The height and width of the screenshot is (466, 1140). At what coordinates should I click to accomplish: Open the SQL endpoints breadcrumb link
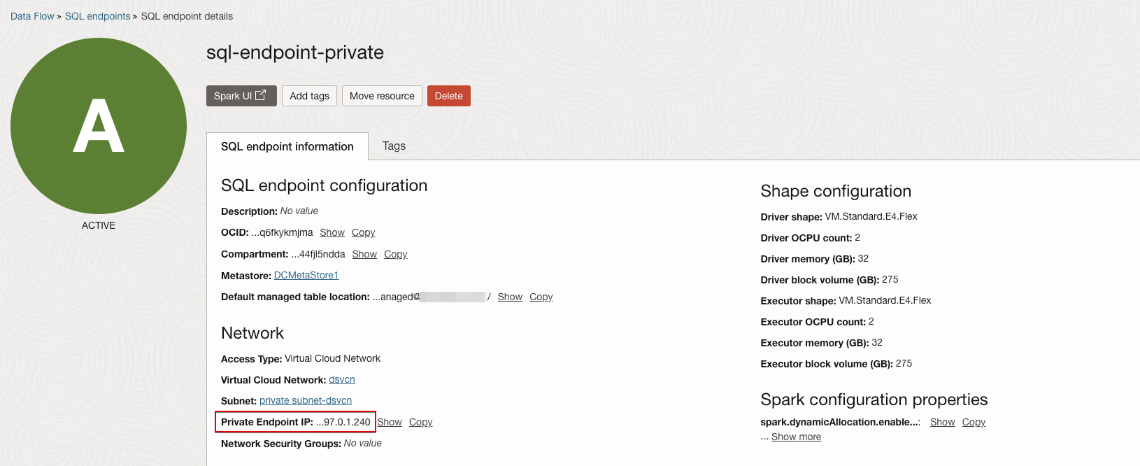click(x=97, y=16)
